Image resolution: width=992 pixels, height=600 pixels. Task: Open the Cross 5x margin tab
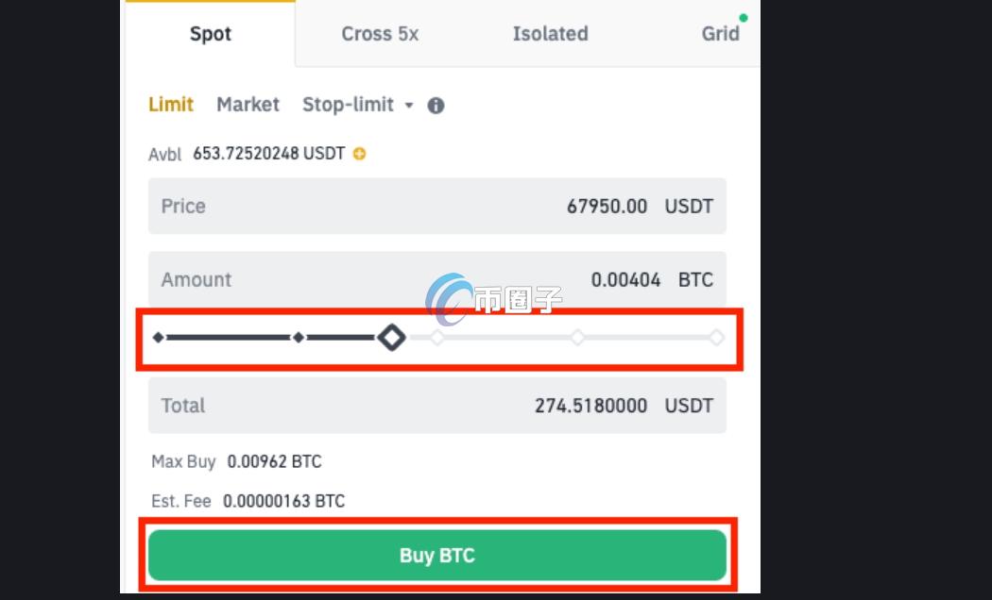click(x=380, y=34)
